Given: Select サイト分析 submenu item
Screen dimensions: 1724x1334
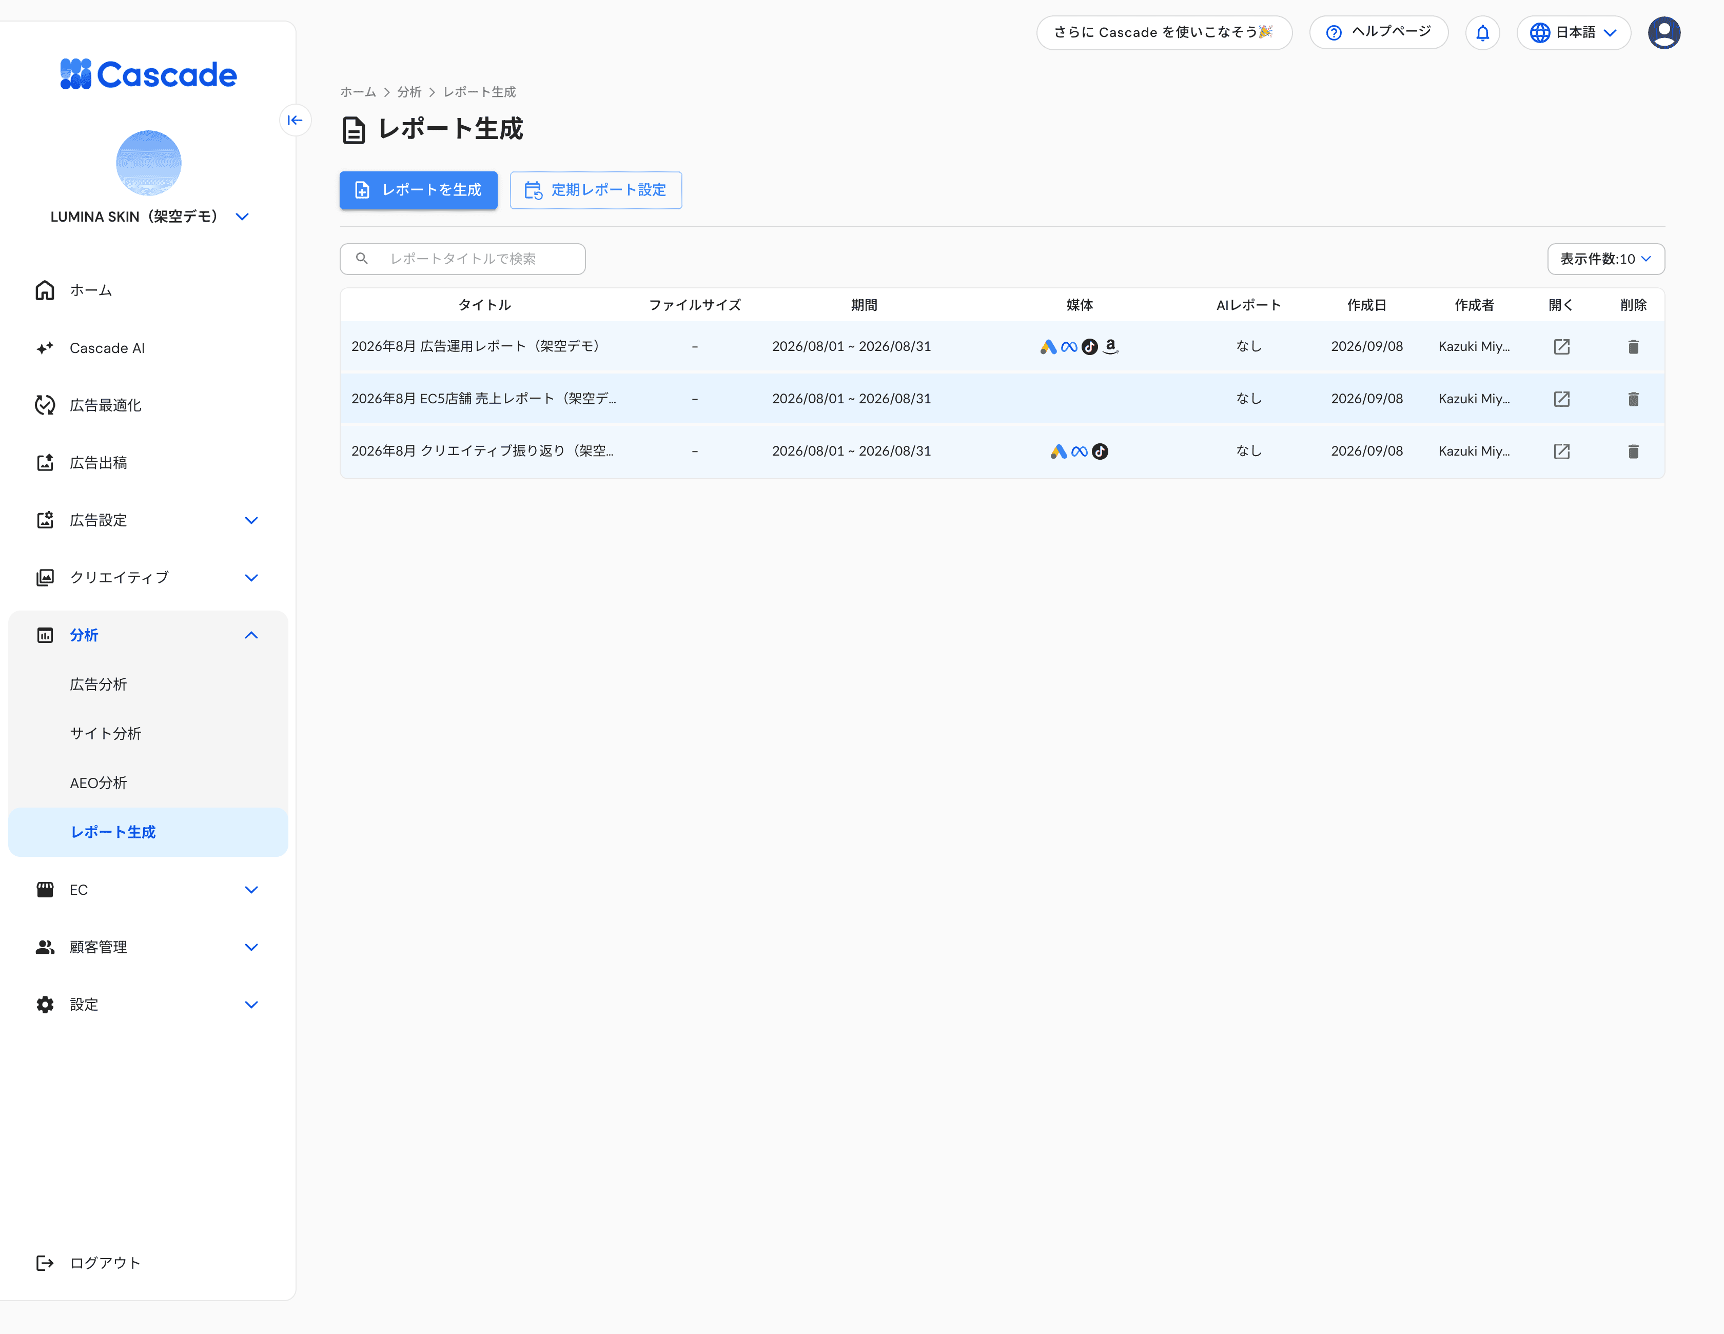Looking at the screenshot, I should (148, 733).
